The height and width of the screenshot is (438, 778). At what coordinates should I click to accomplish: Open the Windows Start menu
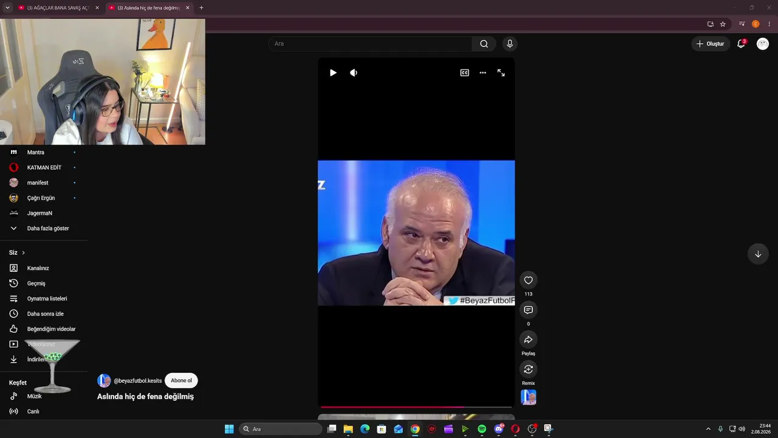pyautogui.click(x=229, y=429)
